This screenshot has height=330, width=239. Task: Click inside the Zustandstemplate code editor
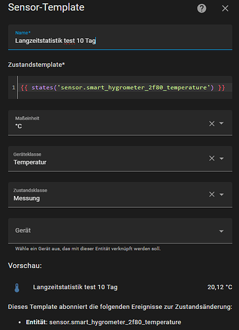124,88
